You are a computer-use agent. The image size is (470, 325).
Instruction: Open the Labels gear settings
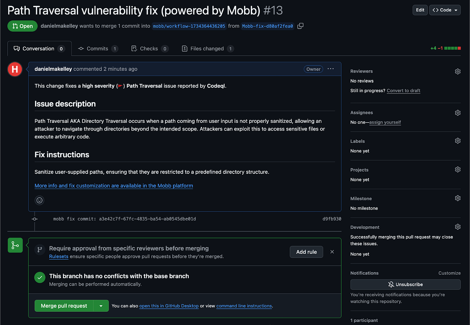[457, 141]
